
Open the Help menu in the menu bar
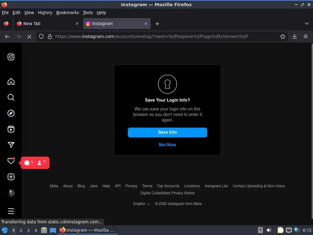(x=101, y=13)
